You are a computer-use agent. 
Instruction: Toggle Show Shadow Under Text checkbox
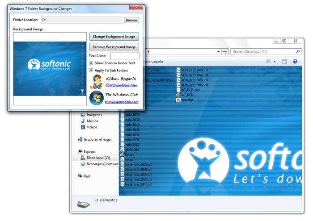91,63
